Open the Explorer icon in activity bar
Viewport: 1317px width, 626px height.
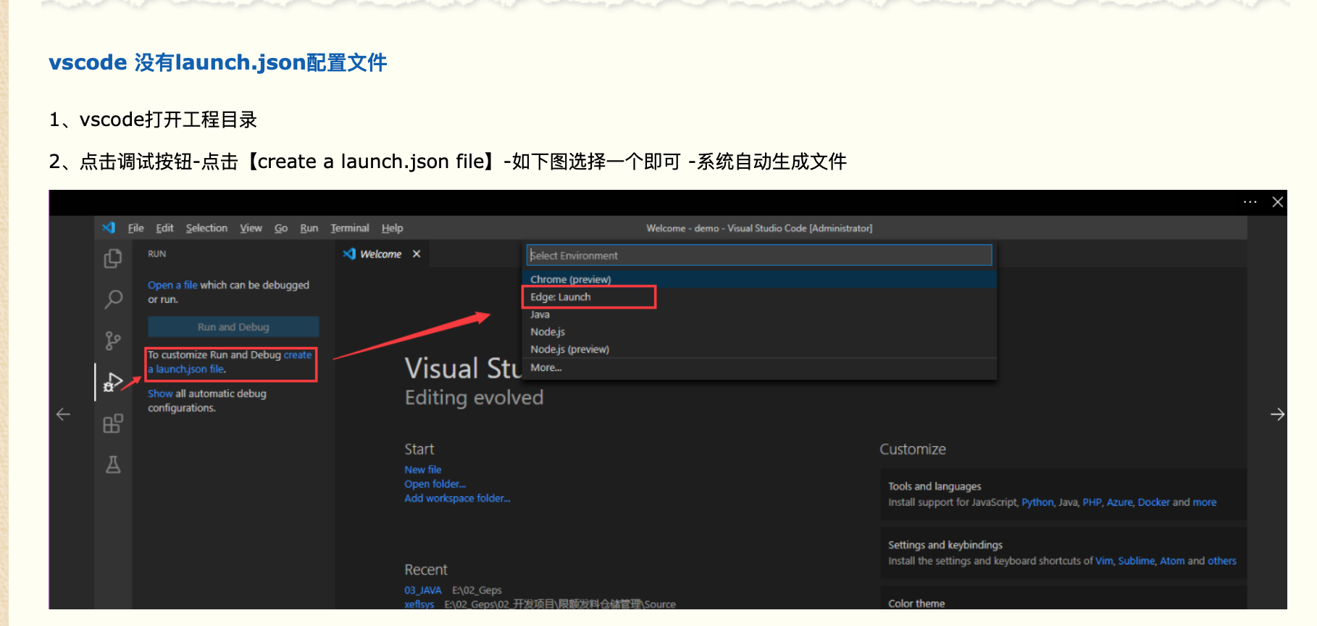coord(112,258)
